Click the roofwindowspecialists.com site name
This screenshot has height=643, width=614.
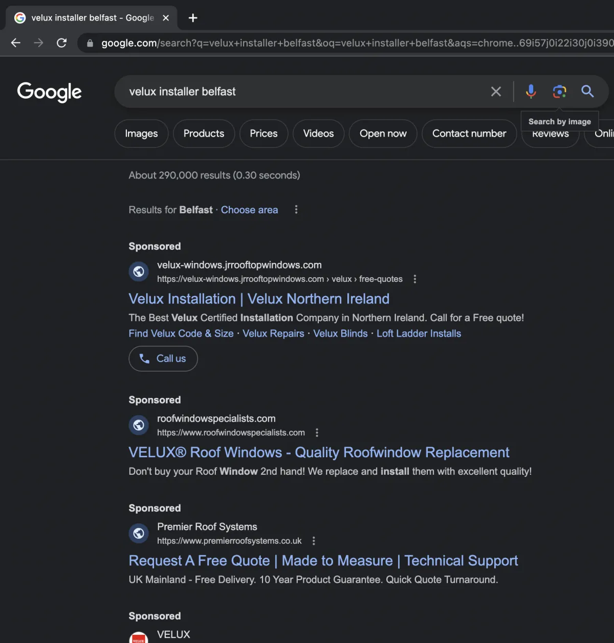[x=216, y=418]
